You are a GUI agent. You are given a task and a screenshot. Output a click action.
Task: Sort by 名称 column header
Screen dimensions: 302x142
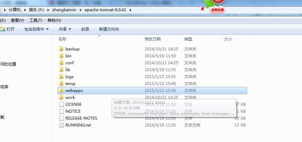coord(62,39)
